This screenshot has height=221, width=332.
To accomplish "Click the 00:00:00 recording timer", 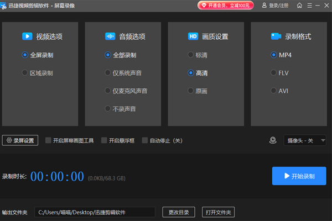I will click(57, 176).
